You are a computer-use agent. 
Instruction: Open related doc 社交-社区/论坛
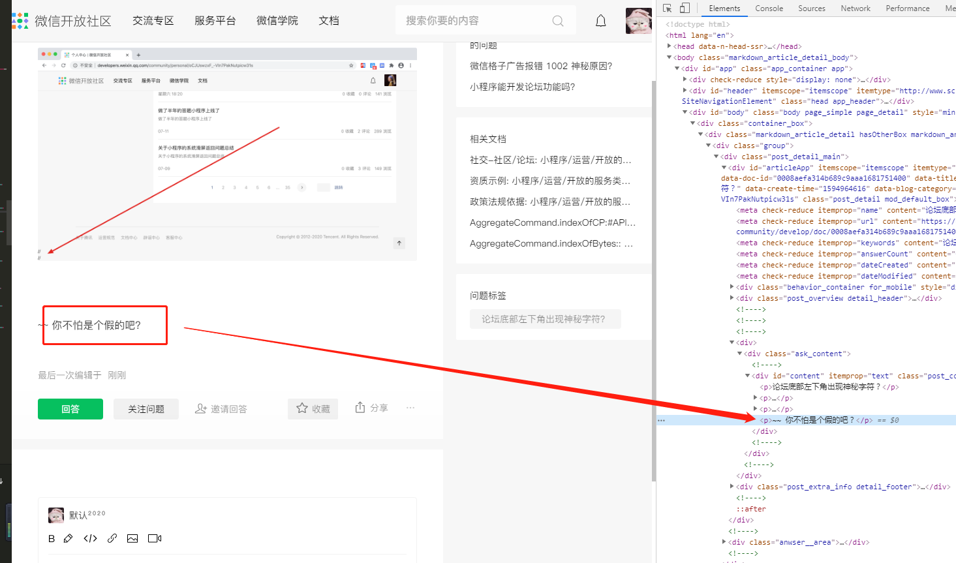pyautogui.click(x=551, y=160)
